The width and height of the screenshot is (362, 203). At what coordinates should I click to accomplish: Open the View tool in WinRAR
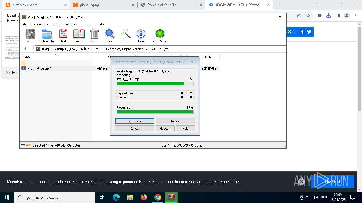coord(79,36)
